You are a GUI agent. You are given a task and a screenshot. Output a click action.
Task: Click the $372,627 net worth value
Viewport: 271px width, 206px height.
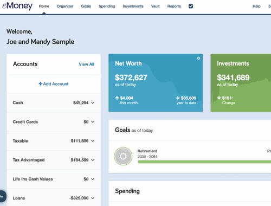131,78
